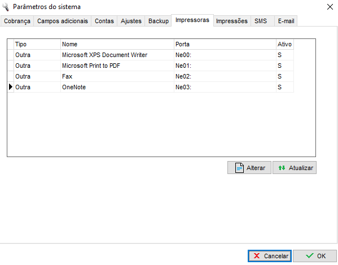Click the Ativo column header
Viewport: 338px width, 265px height.
285,44
